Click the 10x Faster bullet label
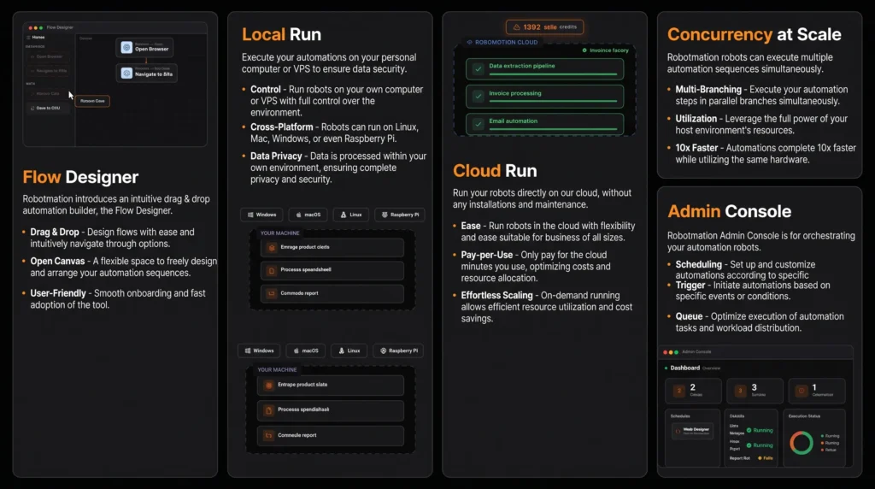The image size is (875, 489). click(696, 148)
